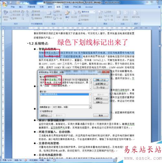This screenshot has height=163, width=162.
Task: Go to previous change (上一条) in 更改 group
Action: pos(109,16)
